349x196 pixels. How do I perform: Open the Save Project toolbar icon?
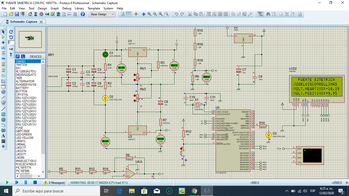pos(17,14)
